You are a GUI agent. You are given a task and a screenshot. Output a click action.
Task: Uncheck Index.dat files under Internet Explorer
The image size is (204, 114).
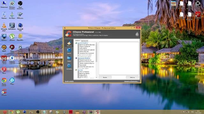point(78,51)
